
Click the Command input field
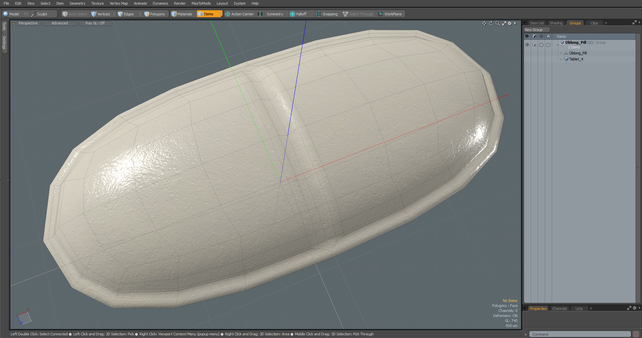[580, 334]
